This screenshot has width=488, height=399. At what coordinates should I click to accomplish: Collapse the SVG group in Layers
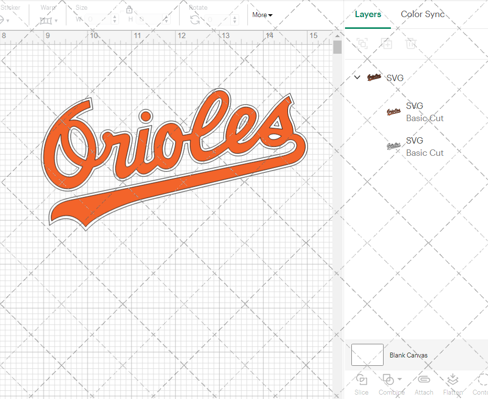(357, 77)
